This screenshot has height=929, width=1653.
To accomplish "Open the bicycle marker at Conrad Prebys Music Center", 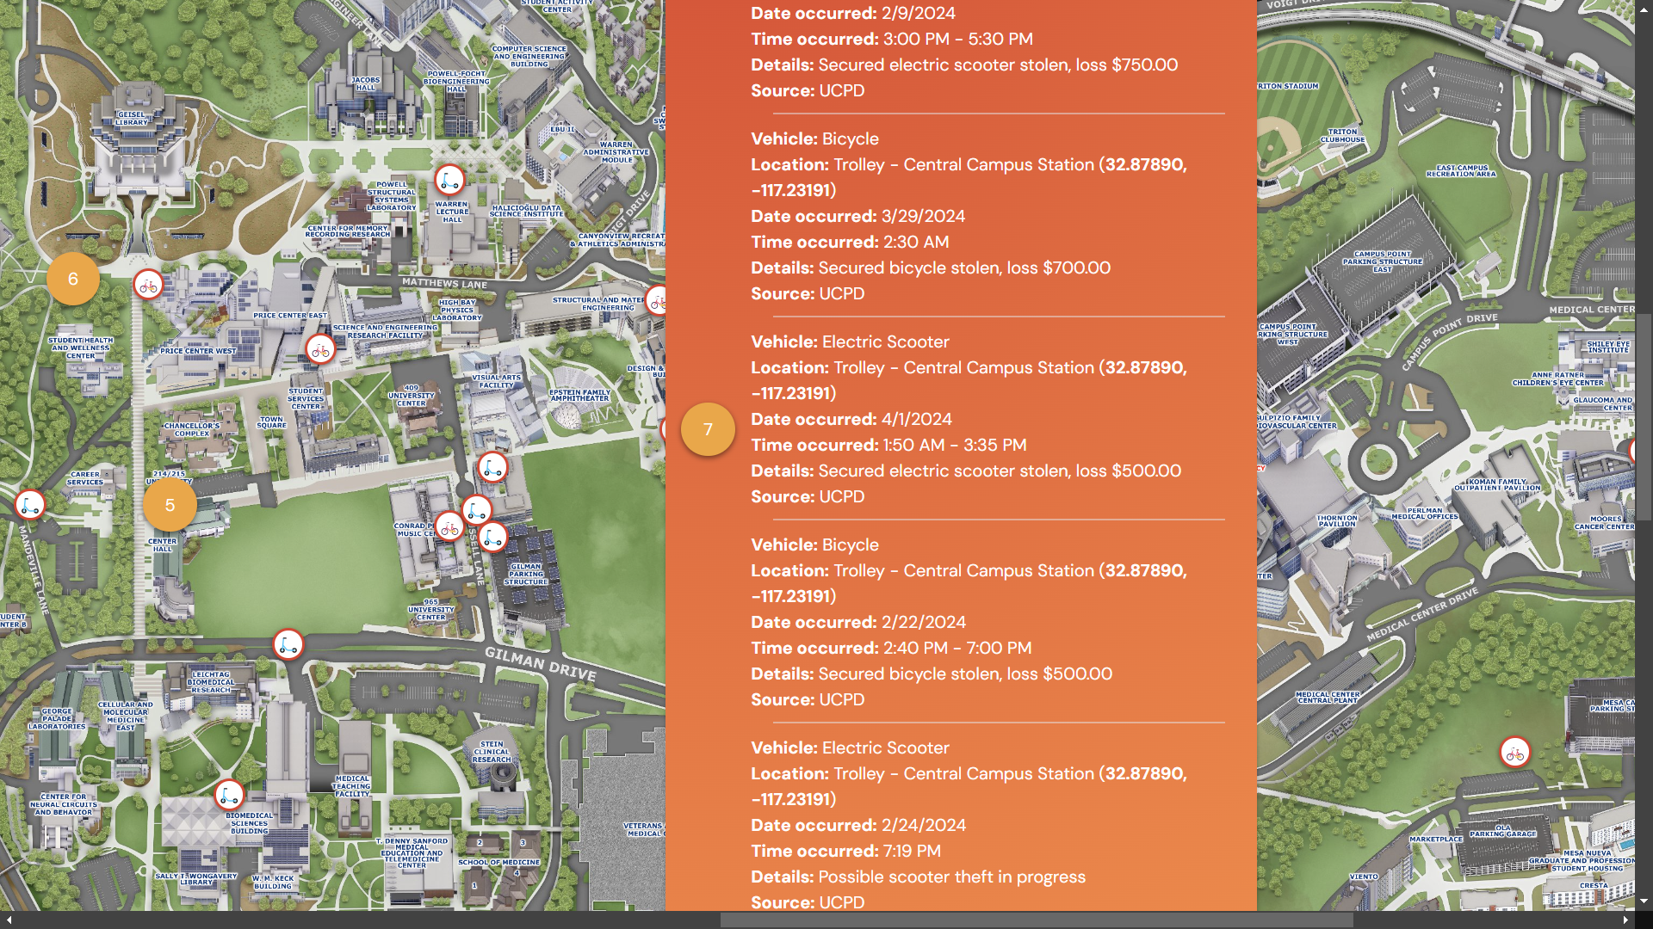I will click(449, 528).
